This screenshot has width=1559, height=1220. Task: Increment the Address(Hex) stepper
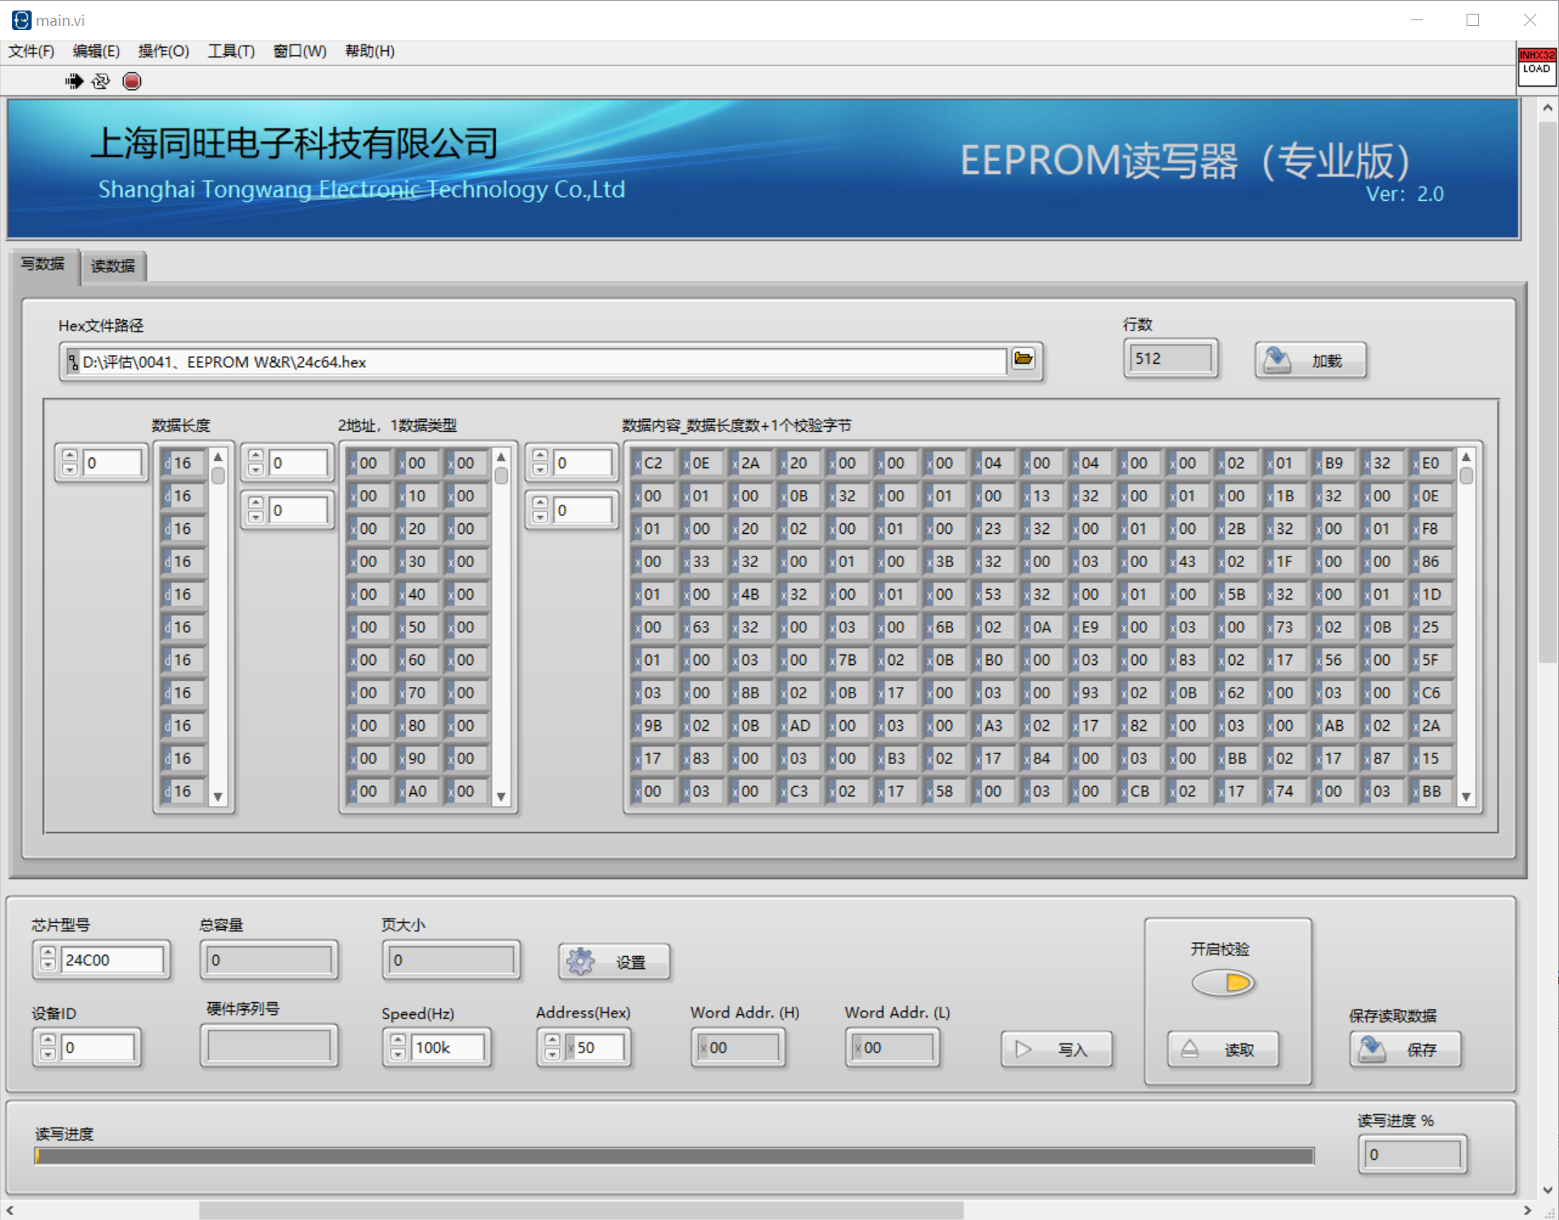pyautogui.click(x=552, y=1041)
